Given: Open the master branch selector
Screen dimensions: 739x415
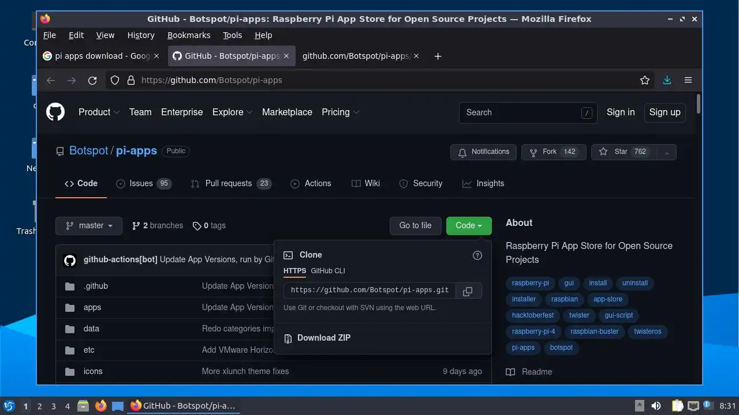Looking at the screenshot, I should [x=89, y=226].
